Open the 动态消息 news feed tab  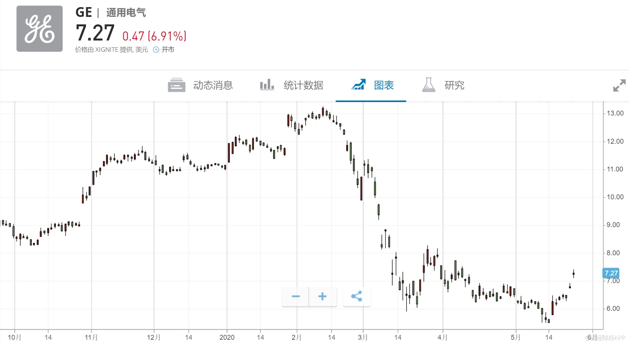point(213,85)
